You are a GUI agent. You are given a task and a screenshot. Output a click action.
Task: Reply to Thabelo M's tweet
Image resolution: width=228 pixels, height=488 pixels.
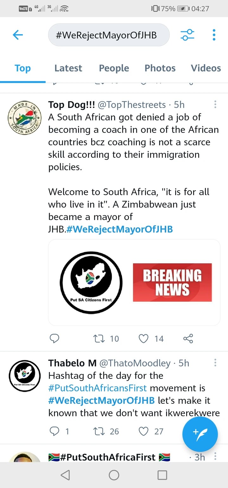tap(54, 431)
